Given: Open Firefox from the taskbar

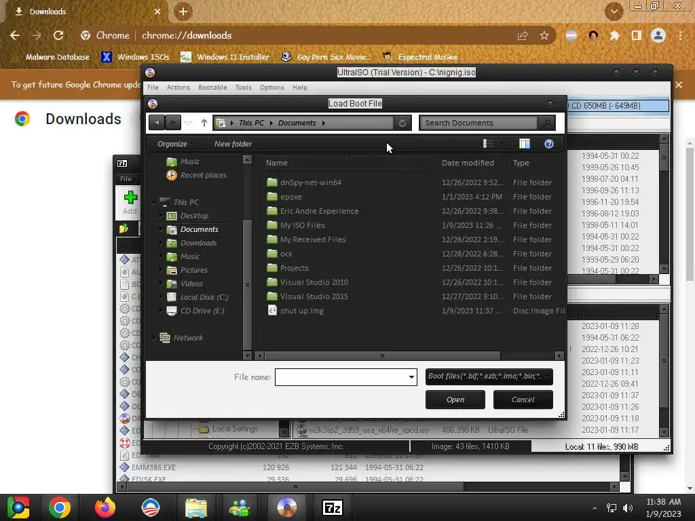Looking at the screenshot, I should click(x=105, y=507).
